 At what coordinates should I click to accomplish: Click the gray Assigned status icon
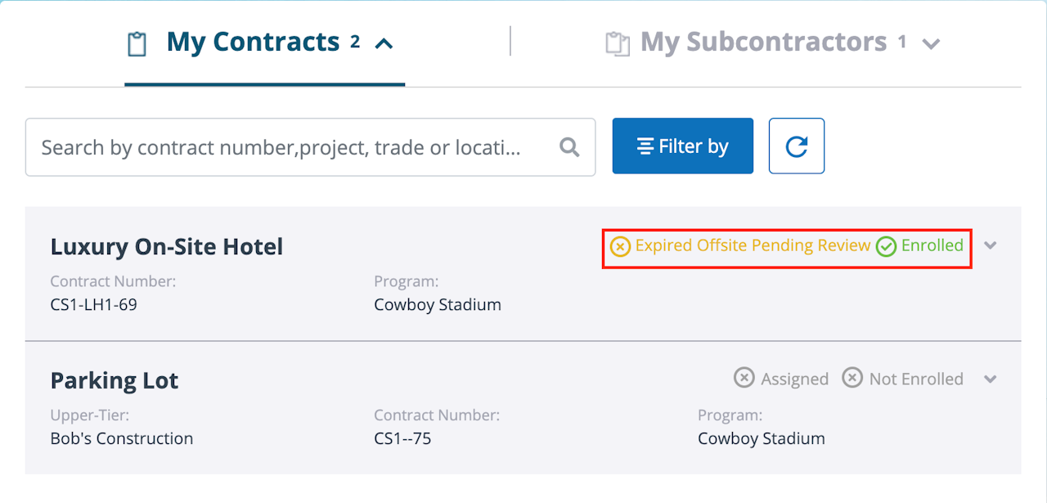pos(744,378)
